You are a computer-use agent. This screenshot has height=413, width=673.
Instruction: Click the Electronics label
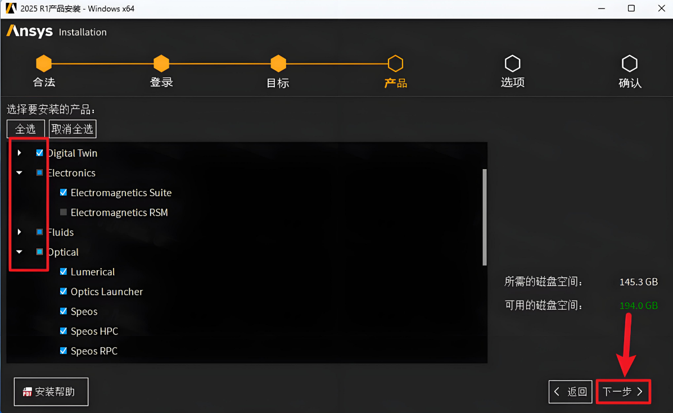(x=71, y=173)
